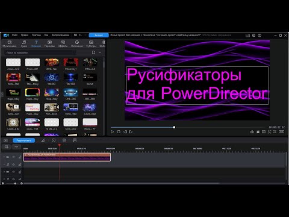Open the Воспроизведение menu

tap(60, 35)
